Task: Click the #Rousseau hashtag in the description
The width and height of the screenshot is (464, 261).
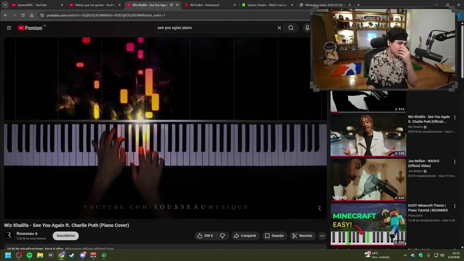Action: tap(74, 249)
